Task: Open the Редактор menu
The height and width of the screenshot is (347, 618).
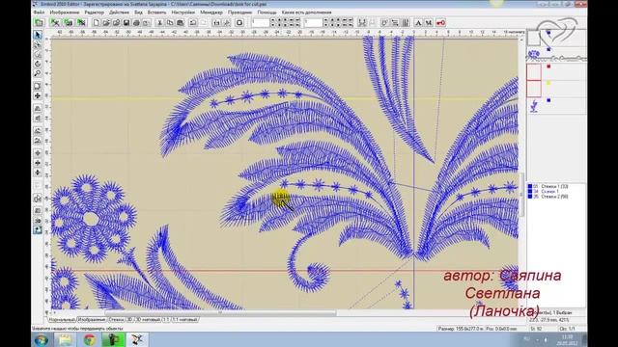Action: (x=95, y=13)
